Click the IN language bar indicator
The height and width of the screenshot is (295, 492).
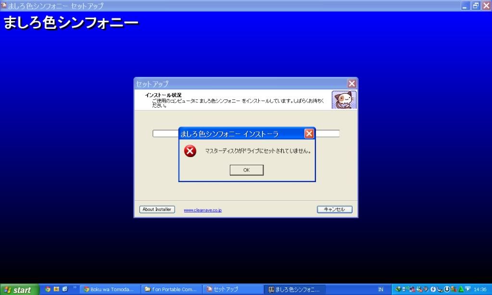tap(380, 290)
